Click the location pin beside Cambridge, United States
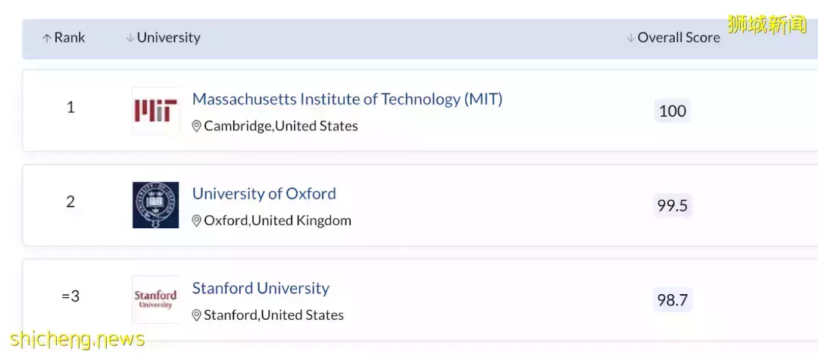Screen dimensions: 818x354 197,127
